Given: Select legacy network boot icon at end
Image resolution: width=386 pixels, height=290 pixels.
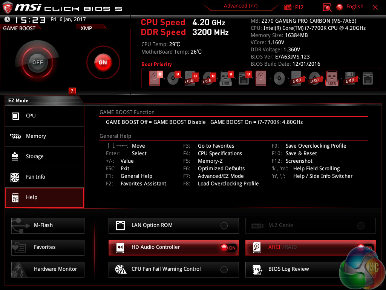Looking at the screenshot, I should click(x=368, y=78).
